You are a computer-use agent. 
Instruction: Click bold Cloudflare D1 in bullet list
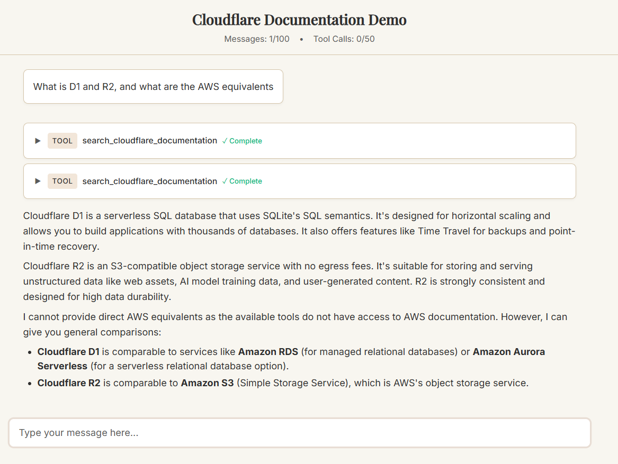pyautogui.click(x=68, y=351)
